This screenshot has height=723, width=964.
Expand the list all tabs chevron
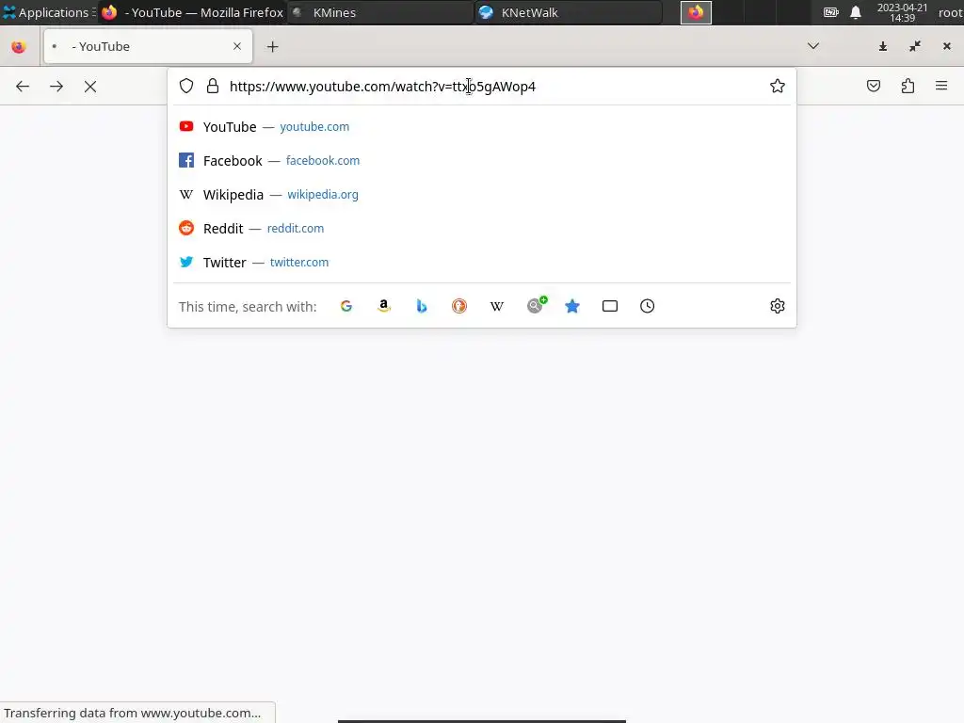[x=812, y=46]
